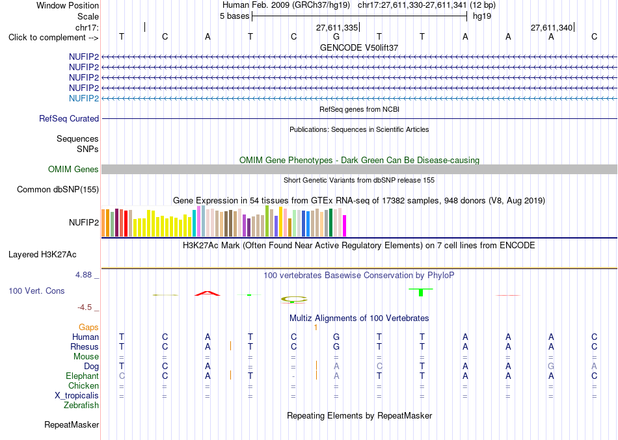The width and height of the screenshot is (618, 440).
Task: Select the Rhesus species label
Action: [x=85, y=346]
